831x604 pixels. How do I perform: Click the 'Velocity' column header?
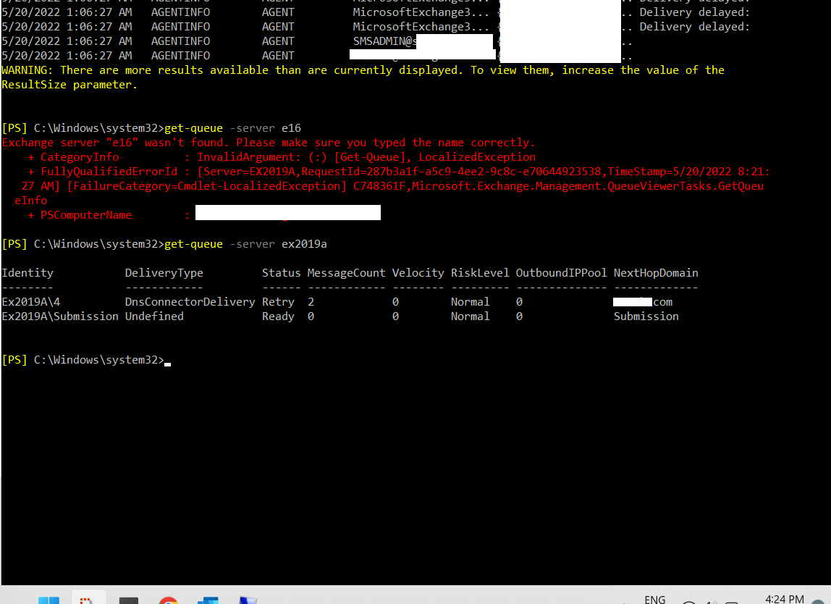click(x=418, y=273)
